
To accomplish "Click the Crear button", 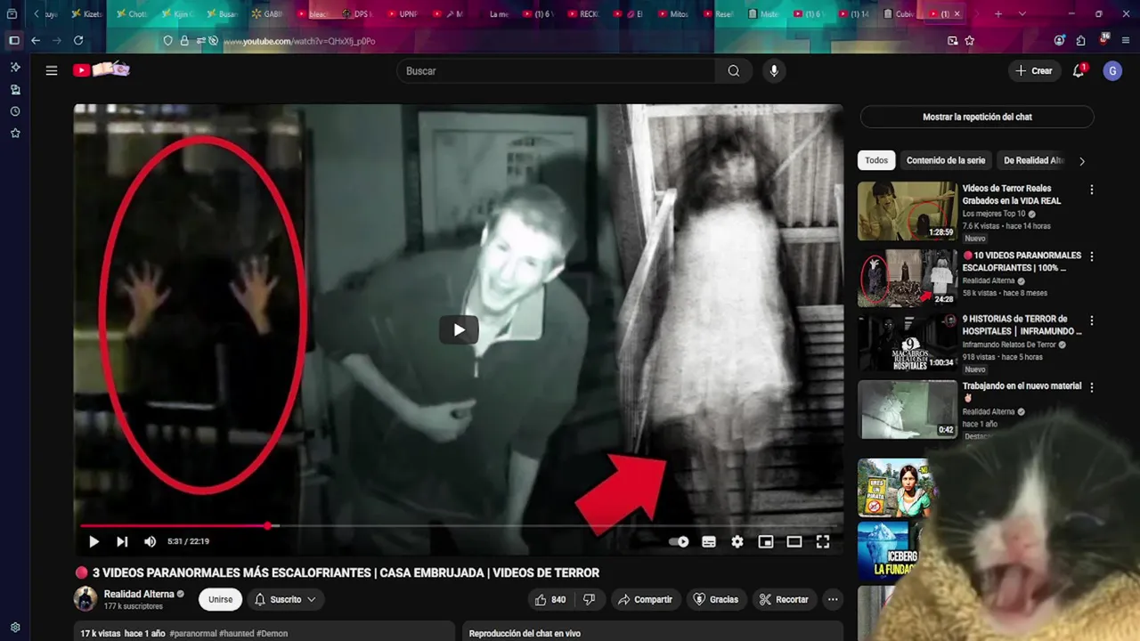I will click(1034, 70).
